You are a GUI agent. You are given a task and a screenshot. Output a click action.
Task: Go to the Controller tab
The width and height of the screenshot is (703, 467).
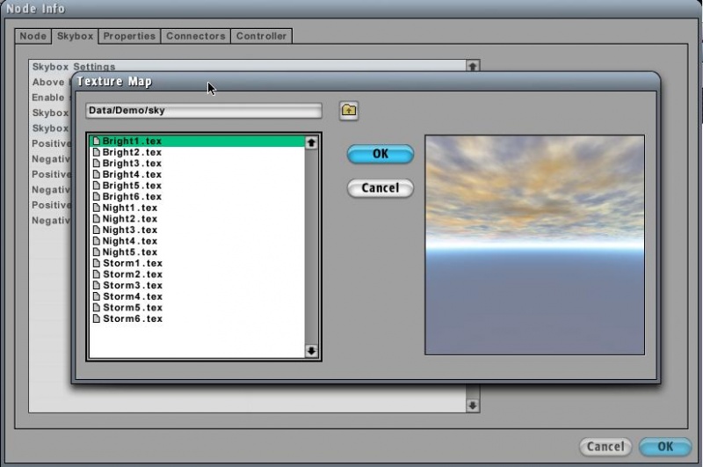pos(261,36)
